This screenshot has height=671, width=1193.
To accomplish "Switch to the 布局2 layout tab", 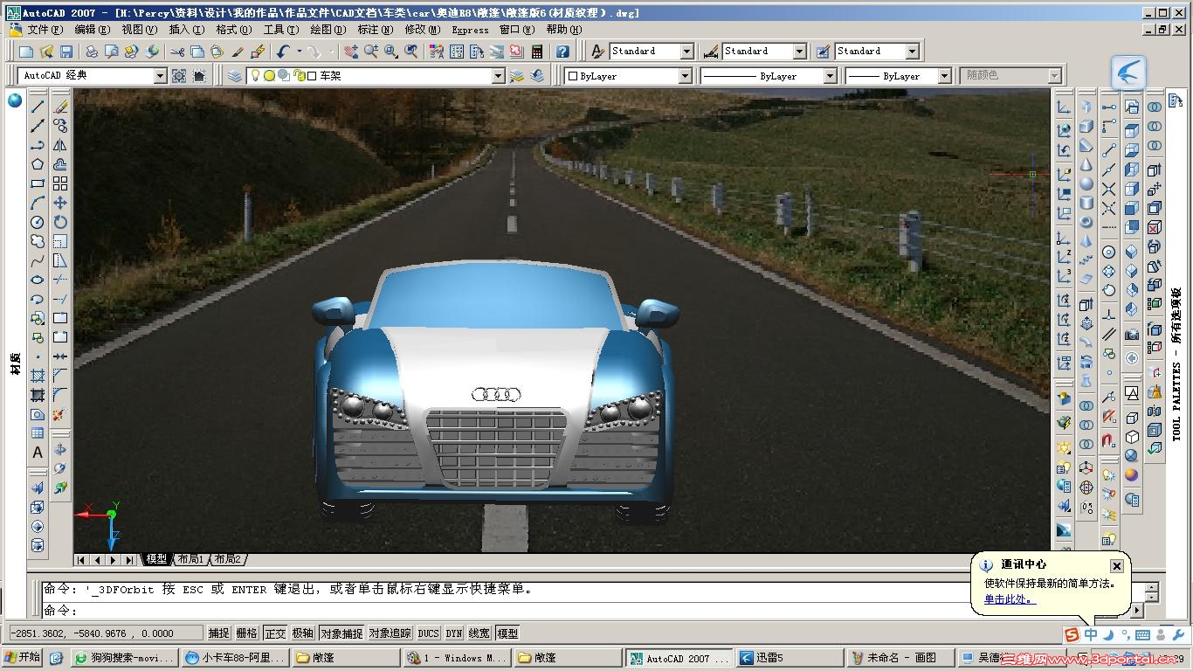I will pyautogui.click(x=228, y=559).
